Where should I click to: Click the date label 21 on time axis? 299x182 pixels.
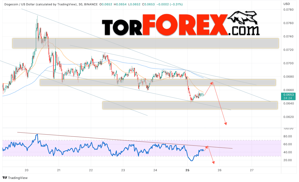59,170
